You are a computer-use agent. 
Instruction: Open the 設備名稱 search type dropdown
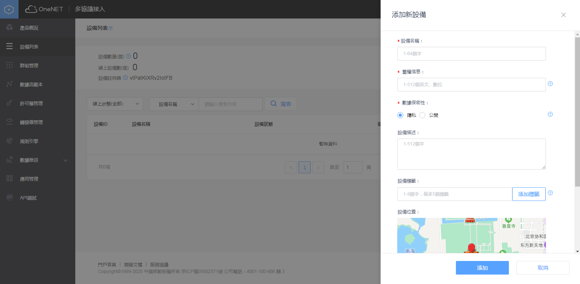click(x=174, y=104)
